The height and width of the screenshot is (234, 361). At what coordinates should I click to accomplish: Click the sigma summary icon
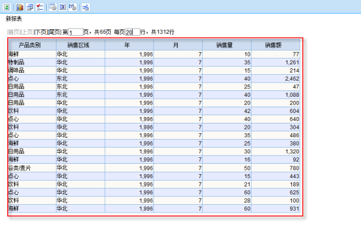pos(63,7)
